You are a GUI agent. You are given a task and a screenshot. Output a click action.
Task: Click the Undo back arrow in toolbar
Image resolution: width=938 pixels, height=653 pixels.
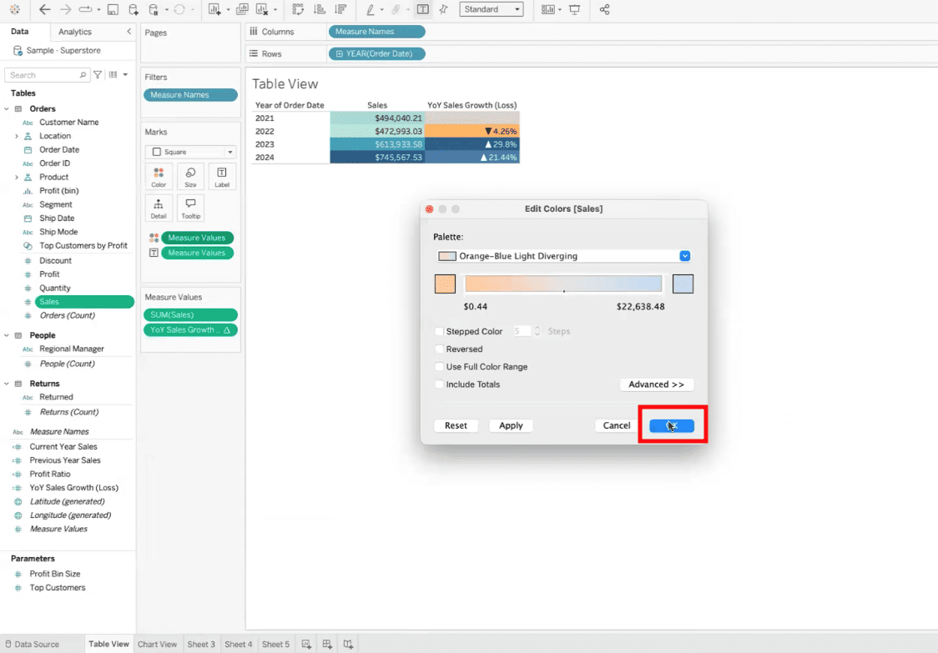coord(45,10)
